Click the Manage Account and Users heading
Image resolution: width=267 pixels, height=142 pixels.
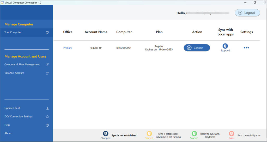click(25, 57)
